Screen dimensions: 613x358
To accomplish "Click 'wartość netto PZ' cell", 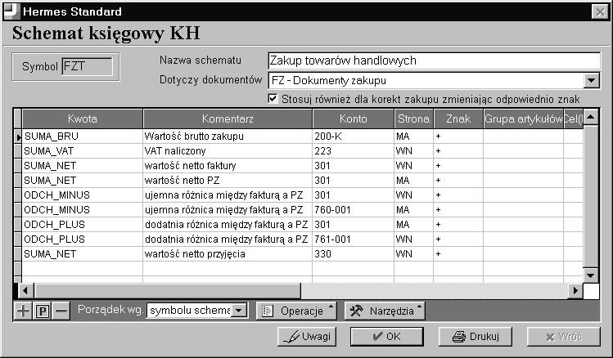I will [228, 181].
